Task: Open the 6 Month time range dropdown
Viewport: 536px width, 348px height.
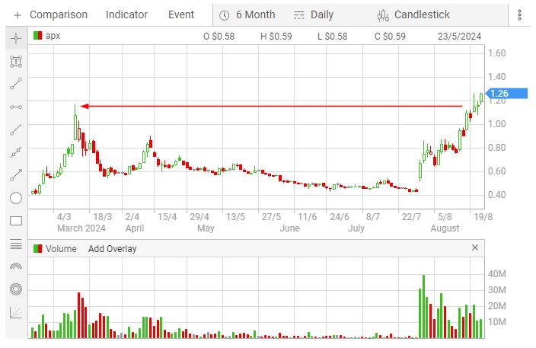Action: pos(247,14)
